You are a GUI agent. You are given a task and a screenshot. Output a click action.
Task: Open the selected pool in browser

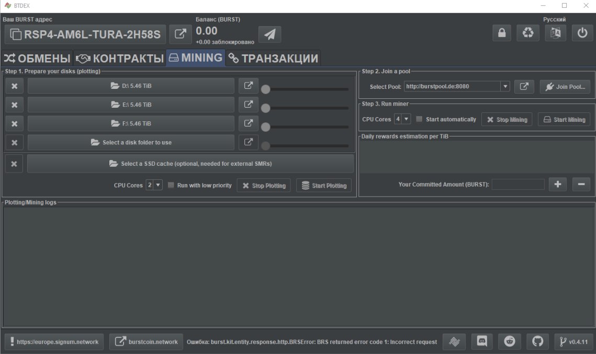click(524, 87)
